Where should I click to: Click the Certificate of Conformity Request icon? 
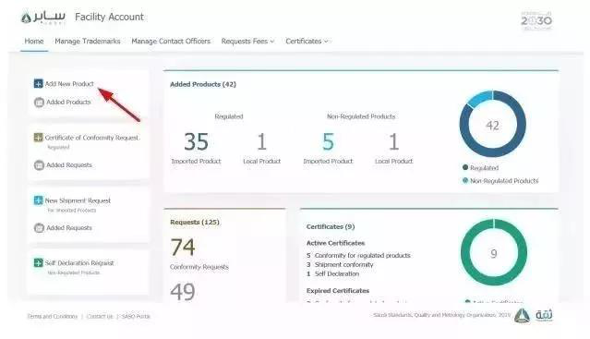[x=39, y=138]
